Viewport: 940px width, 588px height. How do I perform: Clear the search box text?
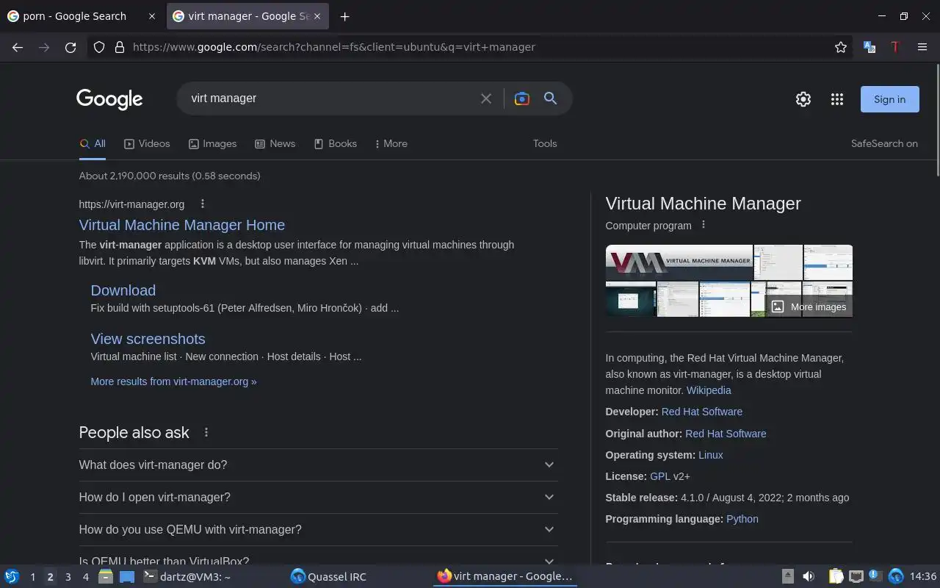pos(485,98)
